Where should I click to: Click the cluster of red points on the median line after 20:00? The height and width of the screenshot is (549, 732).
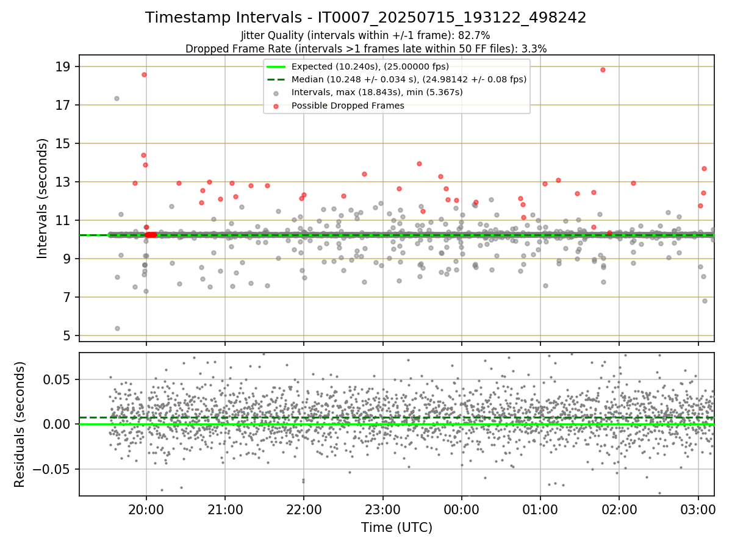click(x=151, y=235)
